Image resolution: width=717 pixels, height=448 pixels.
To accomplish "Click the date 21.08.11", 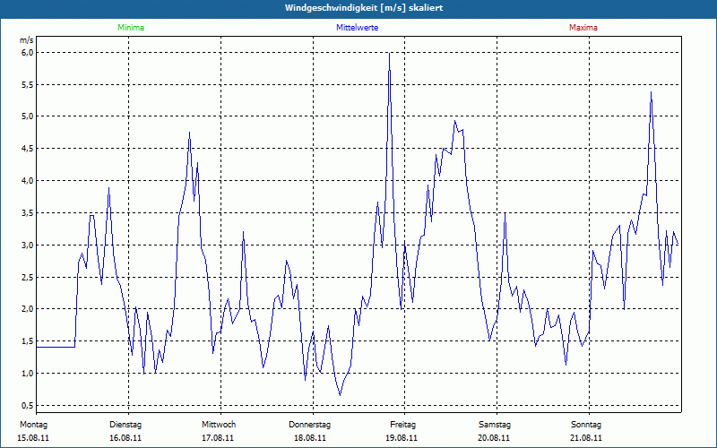I will (586, 438).
